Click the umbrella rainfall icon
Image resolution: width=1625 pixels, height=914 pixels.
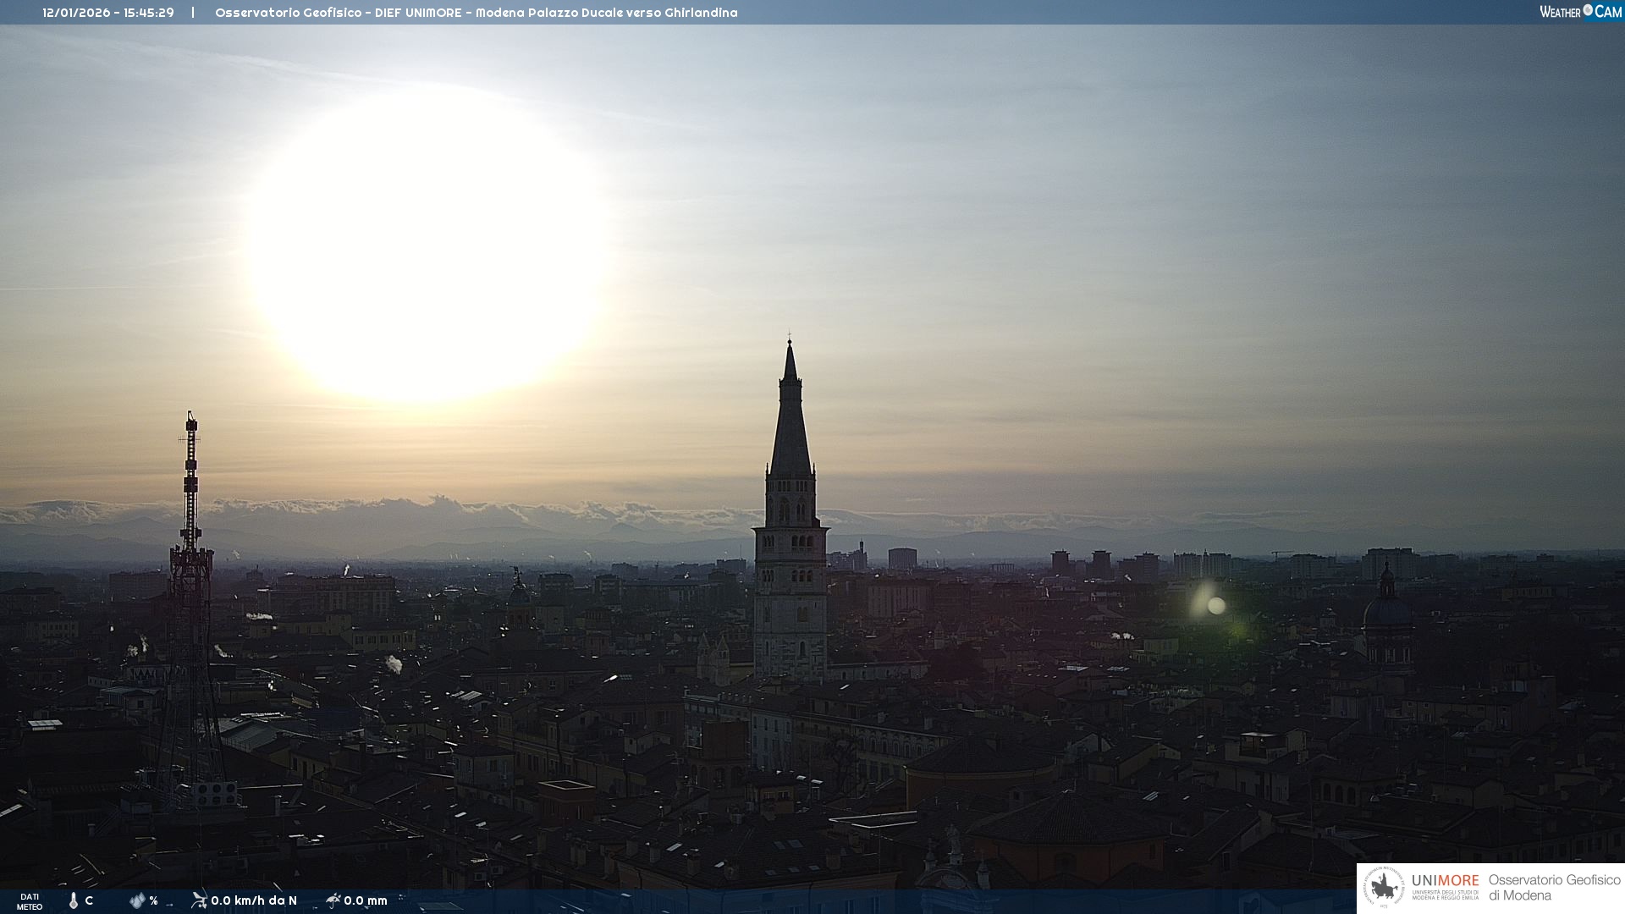point(333,900)
